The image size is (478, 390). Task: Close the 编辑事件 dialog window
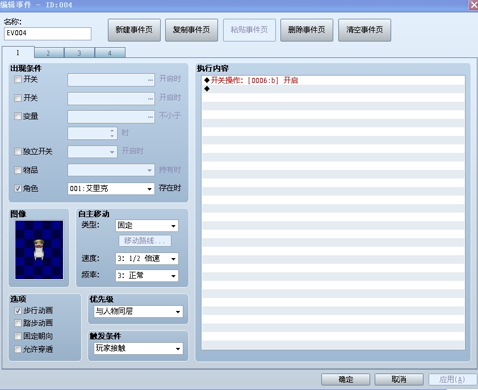click(x=473, y=5)
